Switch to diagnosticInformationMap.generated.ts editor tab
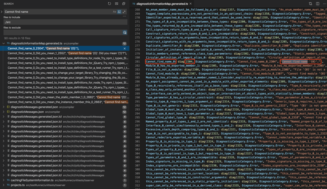This screenshot has width=327, height=189. click(x=162, y=4)
